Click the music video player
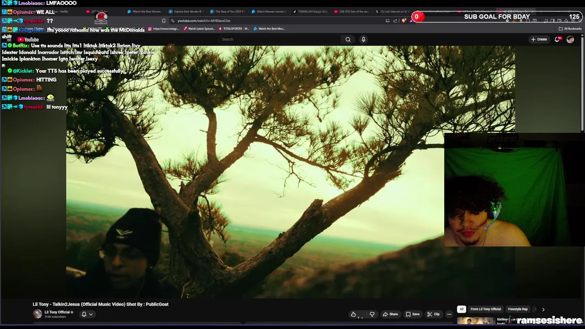The image size is (585, 329). click(291, 171)
